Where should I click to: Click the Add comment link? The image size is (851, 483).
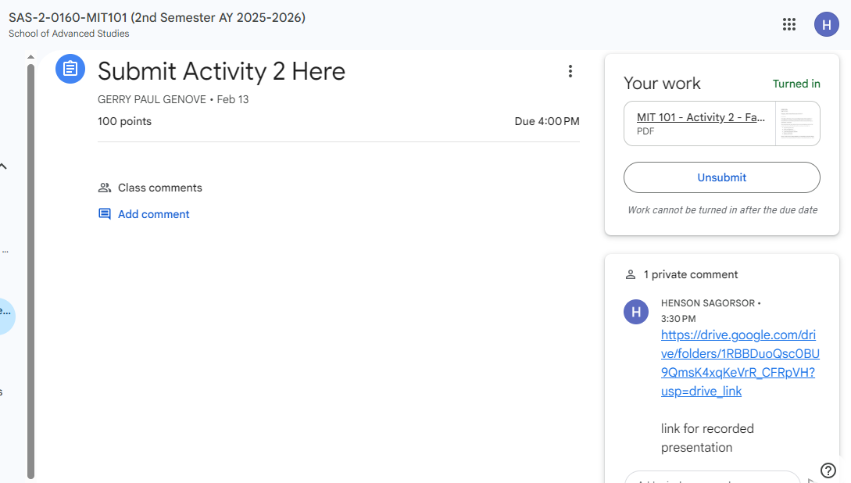coord(153,214)
